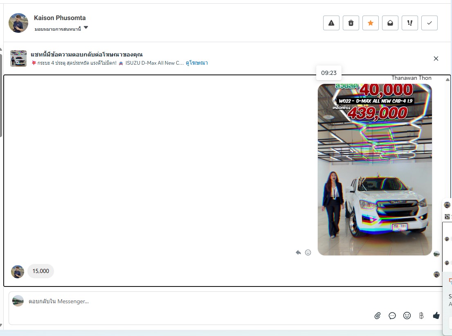Click the chat scrollbar up arrow
Screen dimensions: 452x336
(x=448, y=80)
